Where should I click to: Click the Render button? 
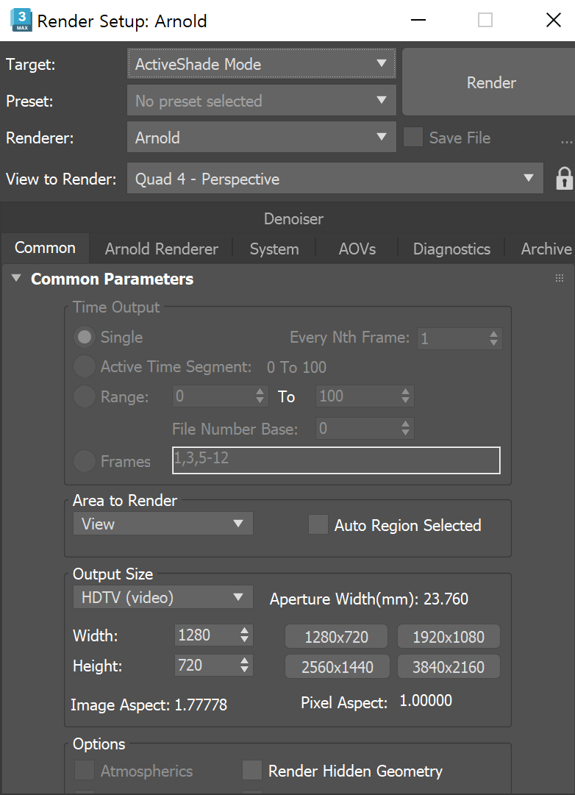[490, 82]
